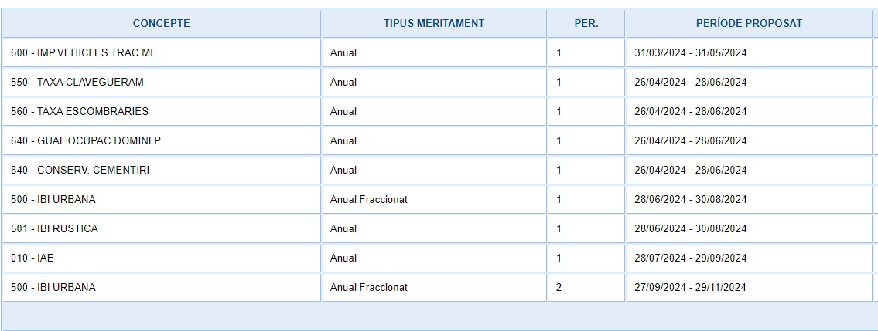Select the 27/09/2024 - 29/11/2024 period cell
This screenshot has height=331, width=878.
click(x=690, y=288)
